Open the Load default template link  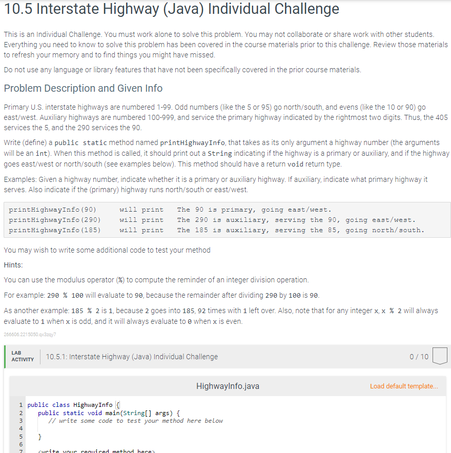[x=403, y=386]
